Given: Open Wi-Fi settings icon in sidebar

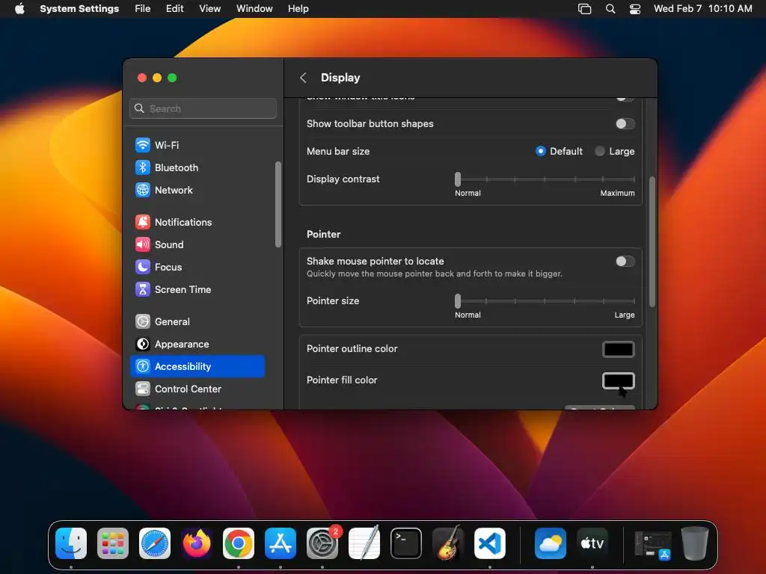Looking at the screenshot, I should [x=143, y=145].
